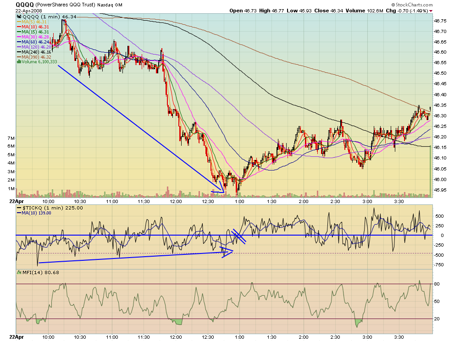Click the QQQQ ticker symbol in the title
This screenshot has width=454, height=341.
25,5
